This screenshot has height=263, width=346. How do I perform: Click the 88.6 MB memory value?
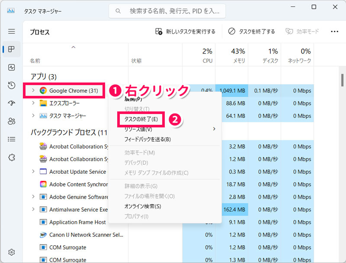(235, 103)
